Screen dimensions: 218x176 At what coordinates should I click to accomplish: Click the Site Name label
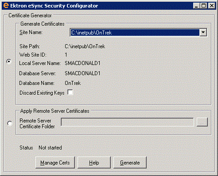[31, 32]
